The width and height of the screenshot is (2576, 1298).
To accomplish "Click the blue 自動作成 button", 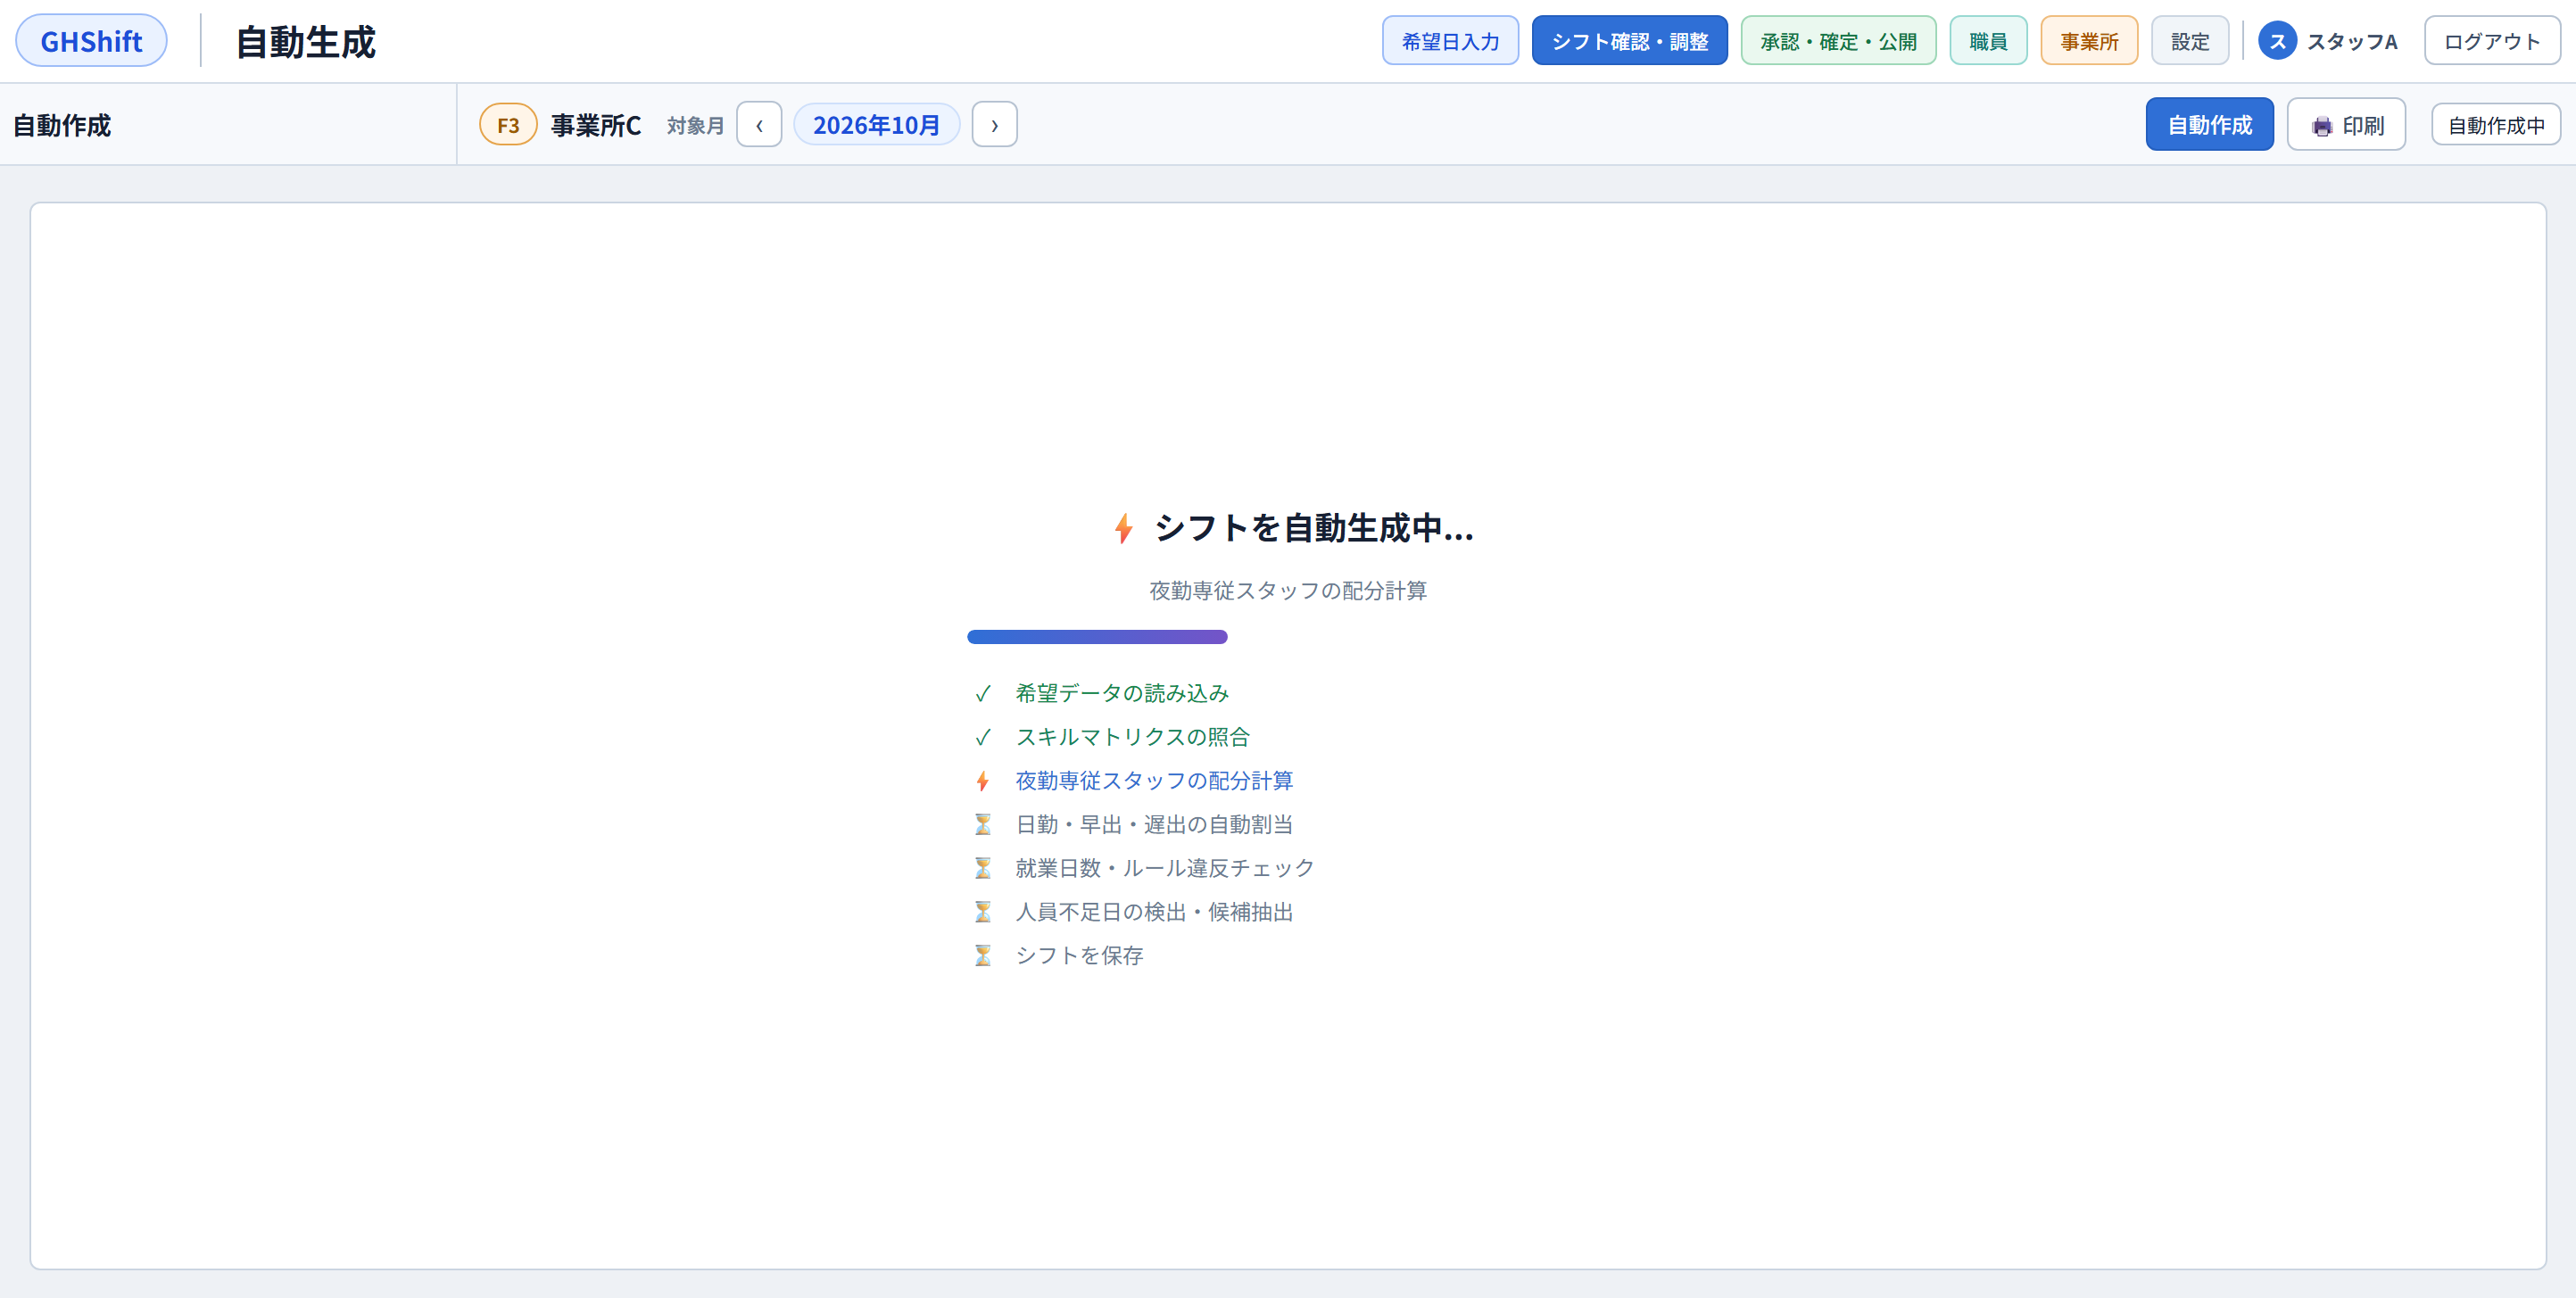I will click(2209, 125).
